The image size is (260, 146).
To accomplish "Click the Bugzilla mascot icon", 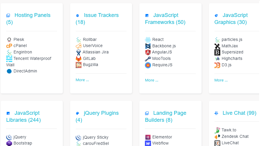I will coord(78,65).
